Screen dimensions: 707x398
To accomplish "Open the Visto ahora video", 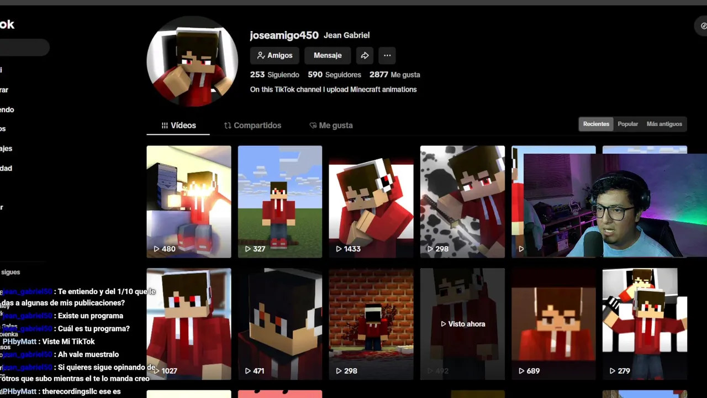I will [x=462, y=324].
